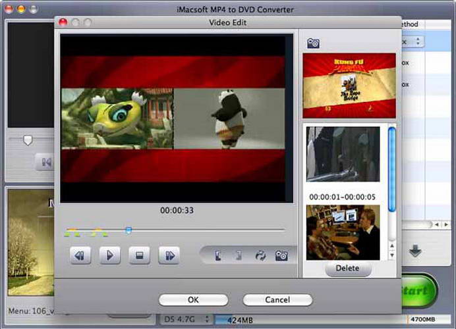Click the menu template preview in main window
Viewport: 456px width, 329px height.
[31, 242]
